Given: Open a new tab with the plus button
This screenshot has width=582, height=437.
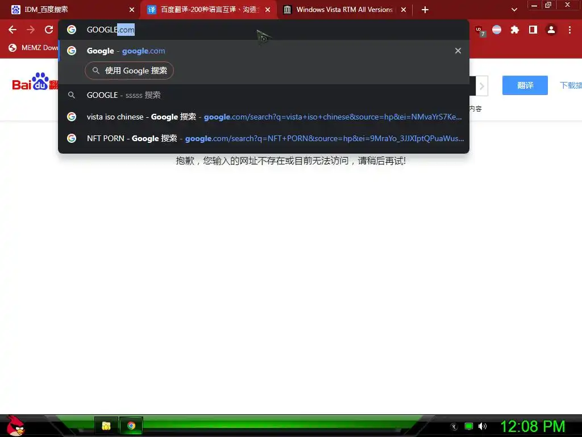Looking at the screenshot, I should point(425,10).
